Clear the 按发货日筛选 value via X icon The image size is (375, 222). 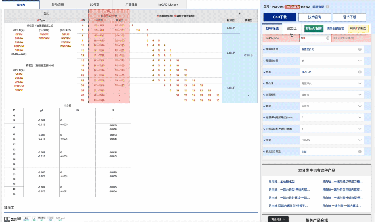point(360,151)
